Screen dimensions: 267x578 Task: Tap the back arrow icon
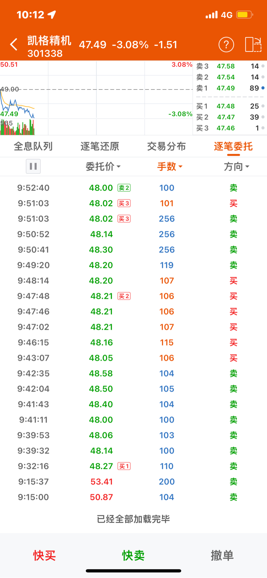pos(14,44)
